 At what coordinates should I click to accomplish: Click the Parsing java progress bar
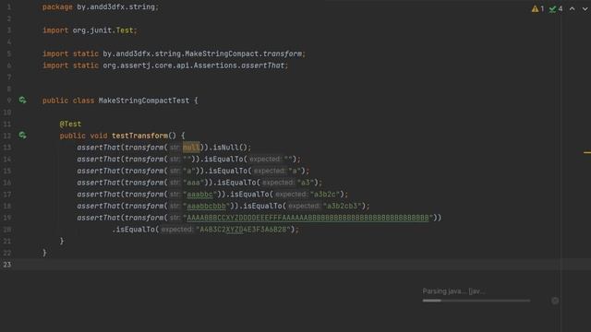pos(476,301)
